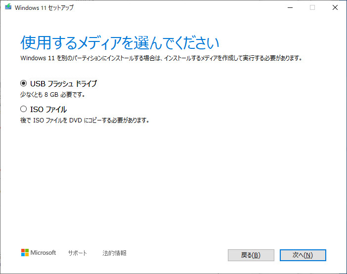
Task: Click the heading 使用するメディアを選んでください
Action: (x=120, y=43)
